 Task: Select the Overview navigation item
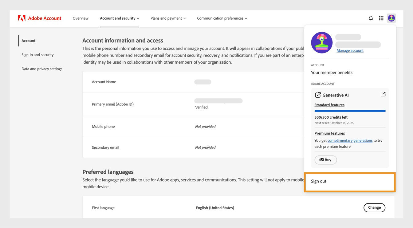(x=81, y=18)
